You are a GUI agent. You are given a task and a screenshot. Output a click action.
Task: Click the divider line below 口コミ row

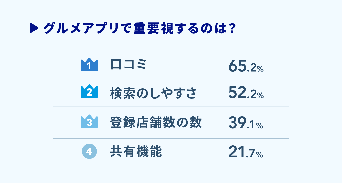[x=171, y=76]
